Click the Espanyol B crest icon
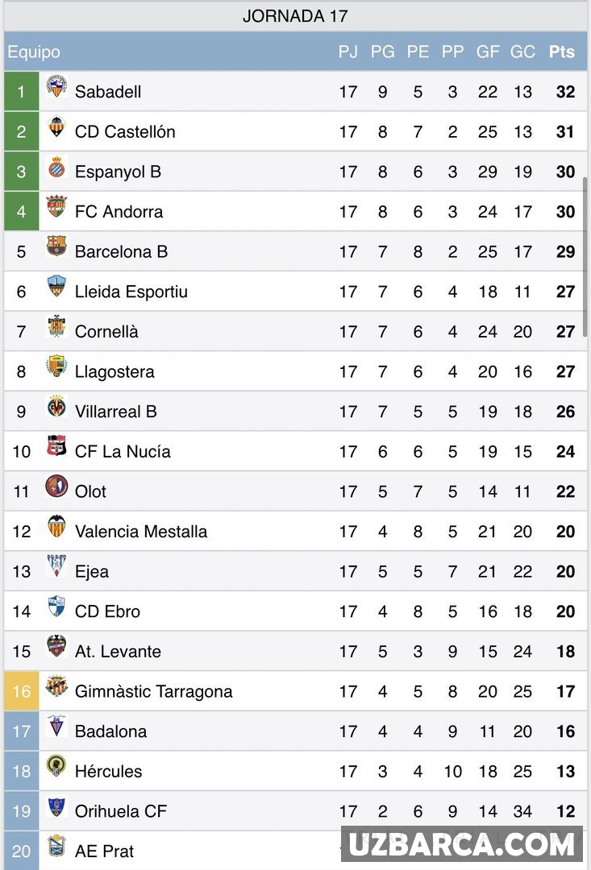Viewport: 591px width, 870px height. (56, 168)
